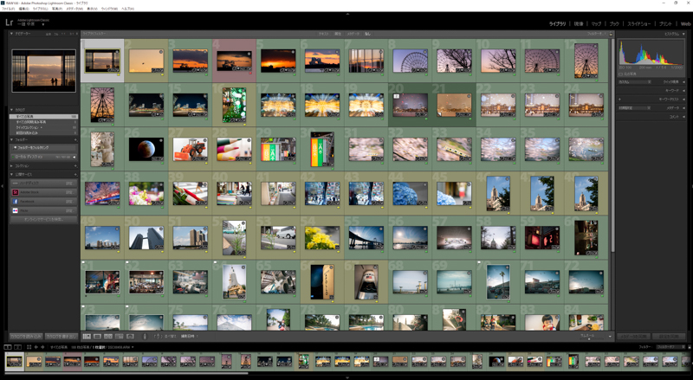Toggle quick collection circle on thumbnail 2
Viewport: 693px width, 380px height.
(161, 52)
